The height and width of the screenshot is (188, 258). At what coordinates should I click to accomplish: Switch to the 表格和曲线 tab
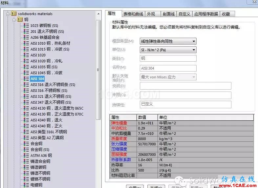(x=133, y=14)
